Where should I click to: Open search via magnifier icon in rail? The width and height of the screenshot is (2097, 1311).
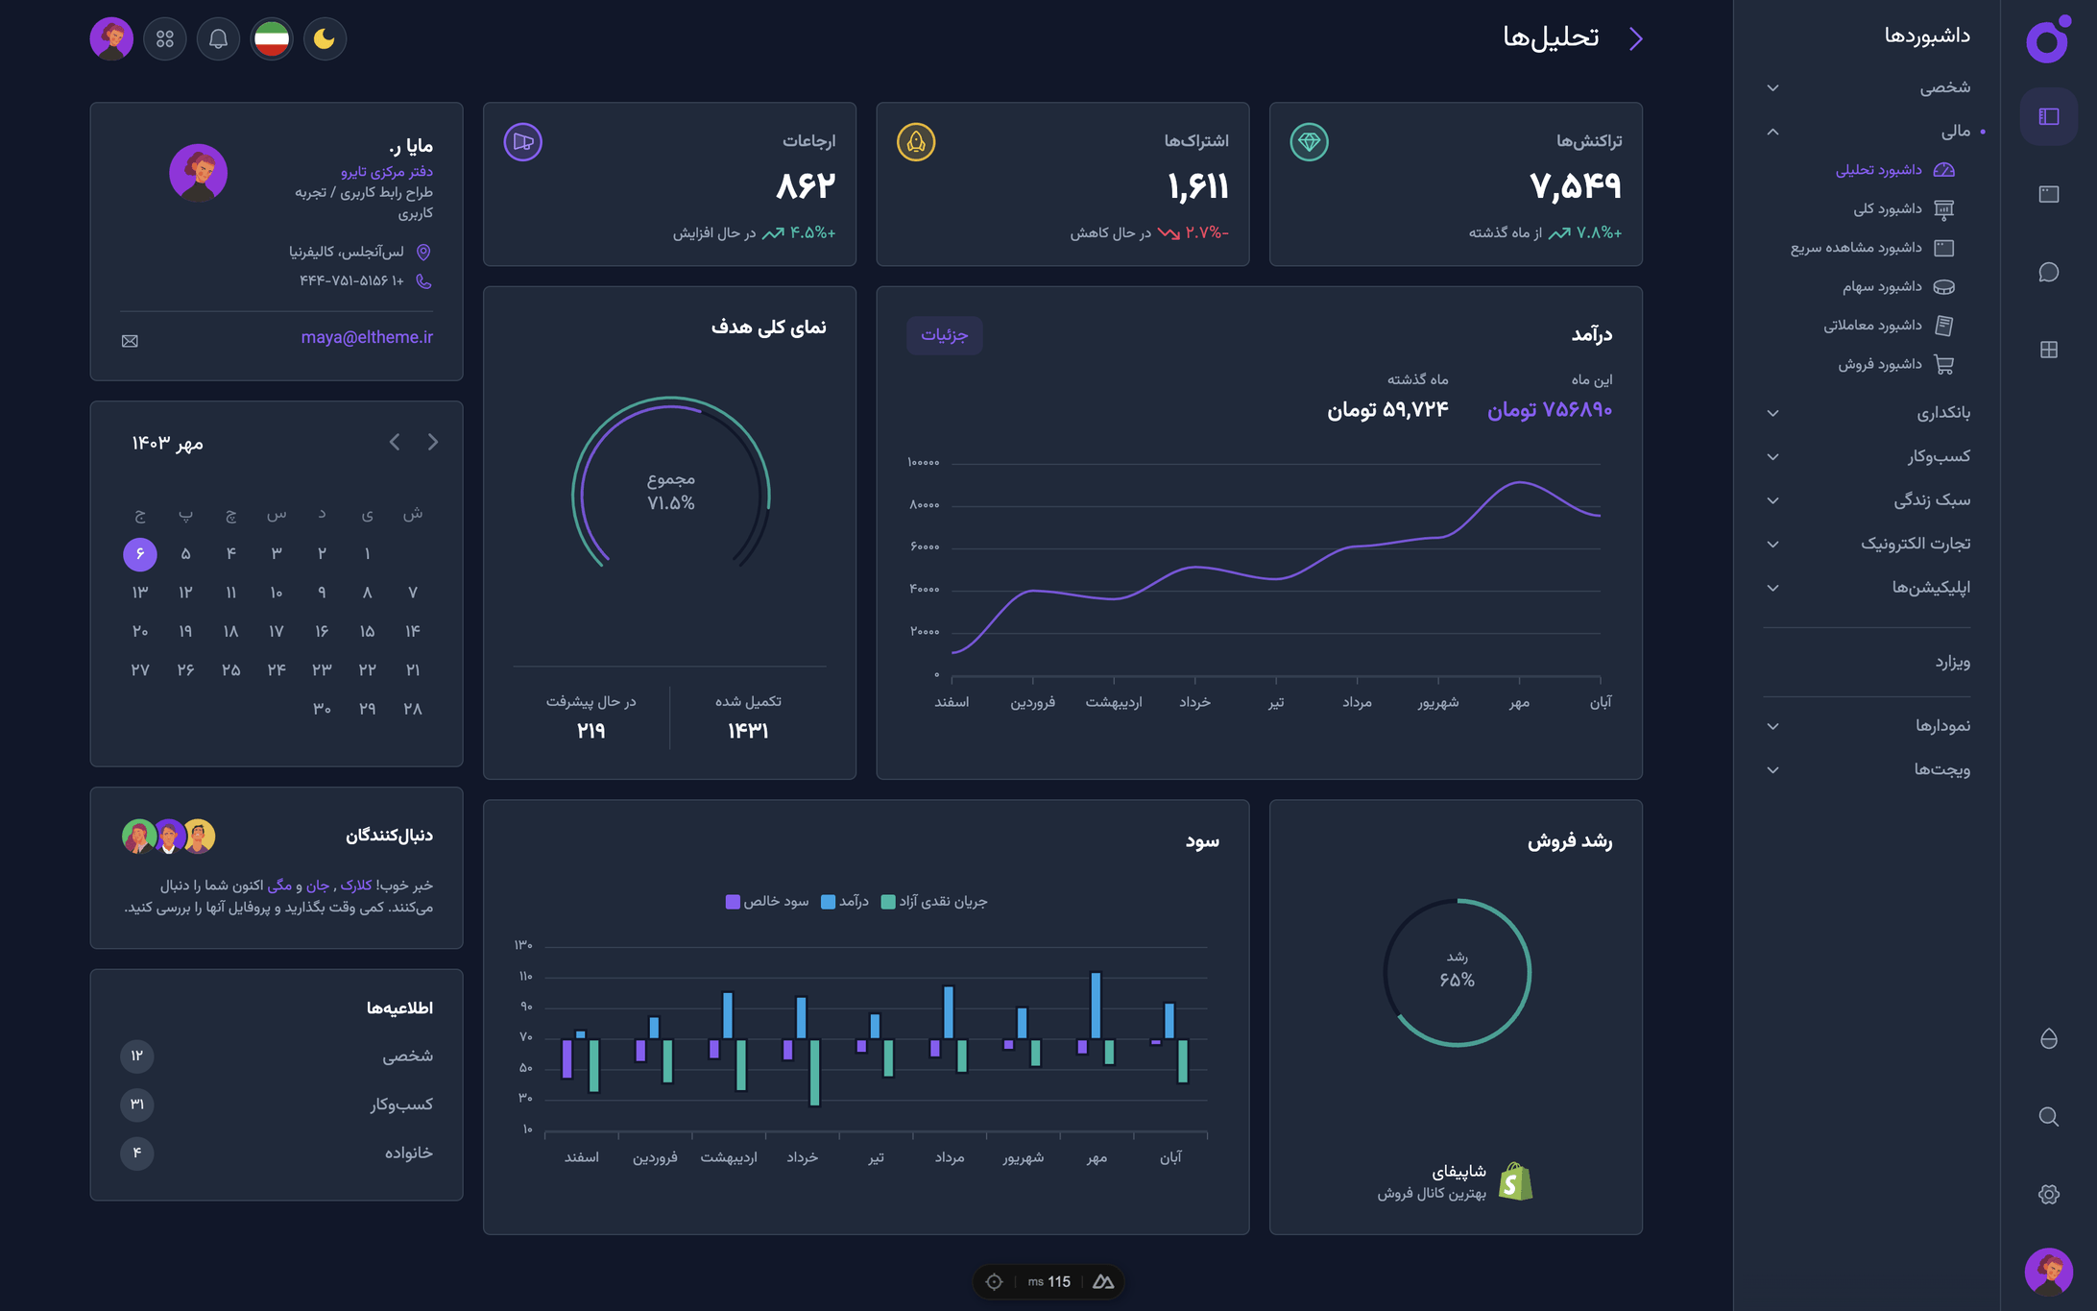(x=2048, y=1116)
